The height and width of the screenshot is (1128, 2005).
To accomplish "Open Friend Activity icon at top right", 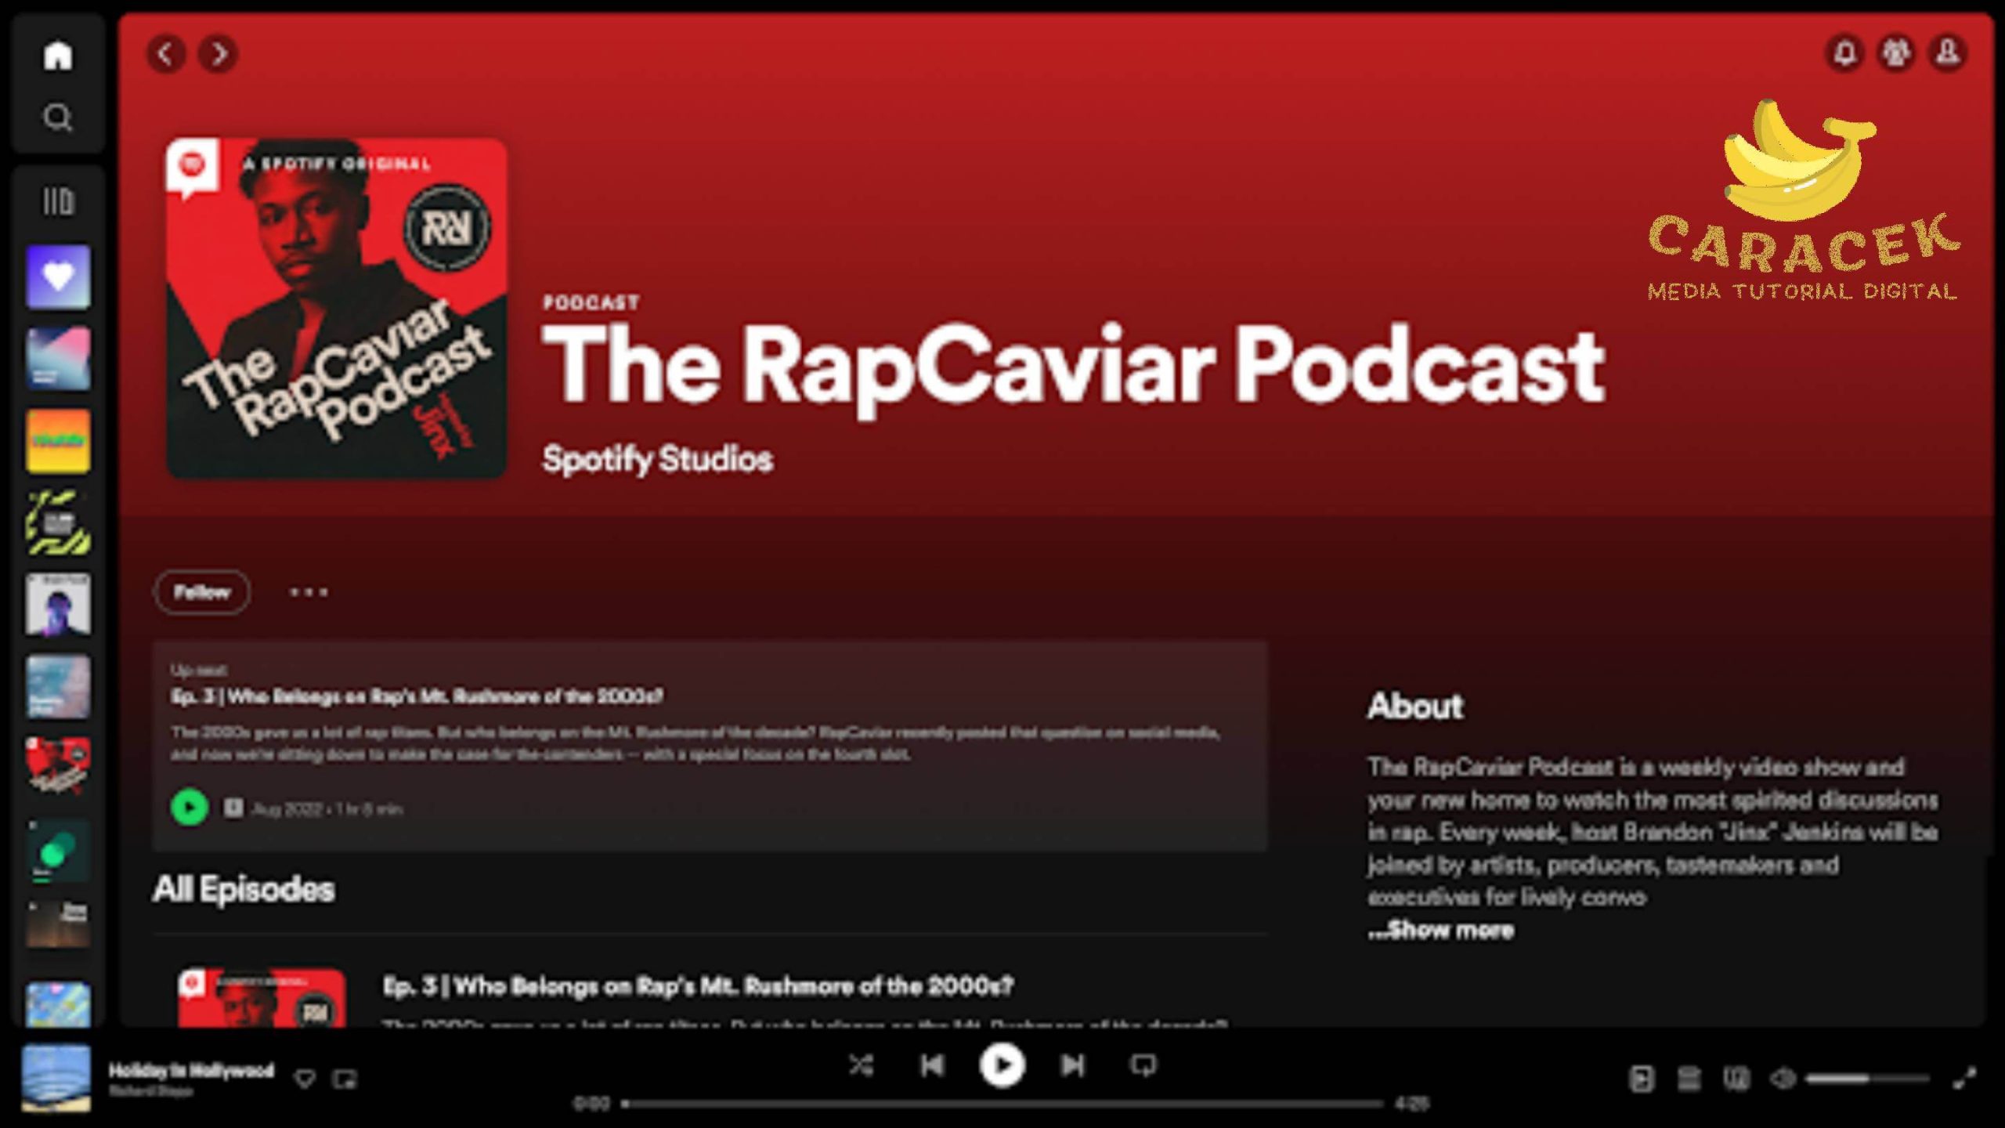I will 1896,53.
